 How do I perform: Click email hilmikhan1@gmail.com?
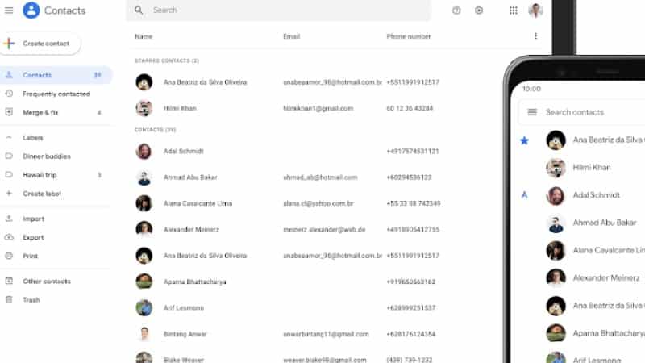point(318,108)
